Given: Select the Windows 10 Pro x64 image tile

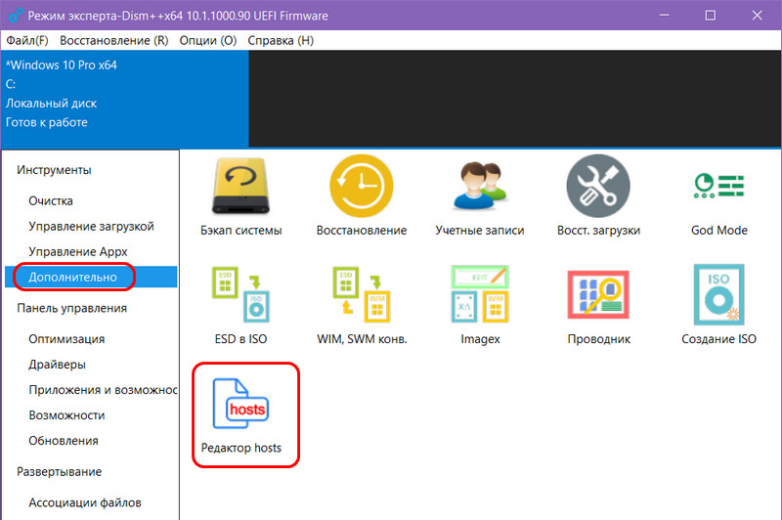Looking at the screenshot, I should coord(125,98).
